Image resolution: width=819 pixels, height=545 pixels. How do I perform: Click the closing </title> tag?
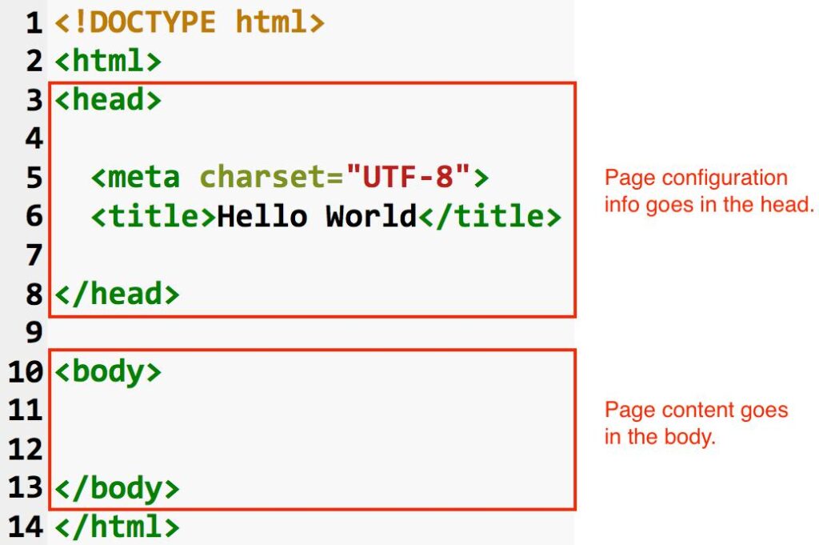click(490, 216)
